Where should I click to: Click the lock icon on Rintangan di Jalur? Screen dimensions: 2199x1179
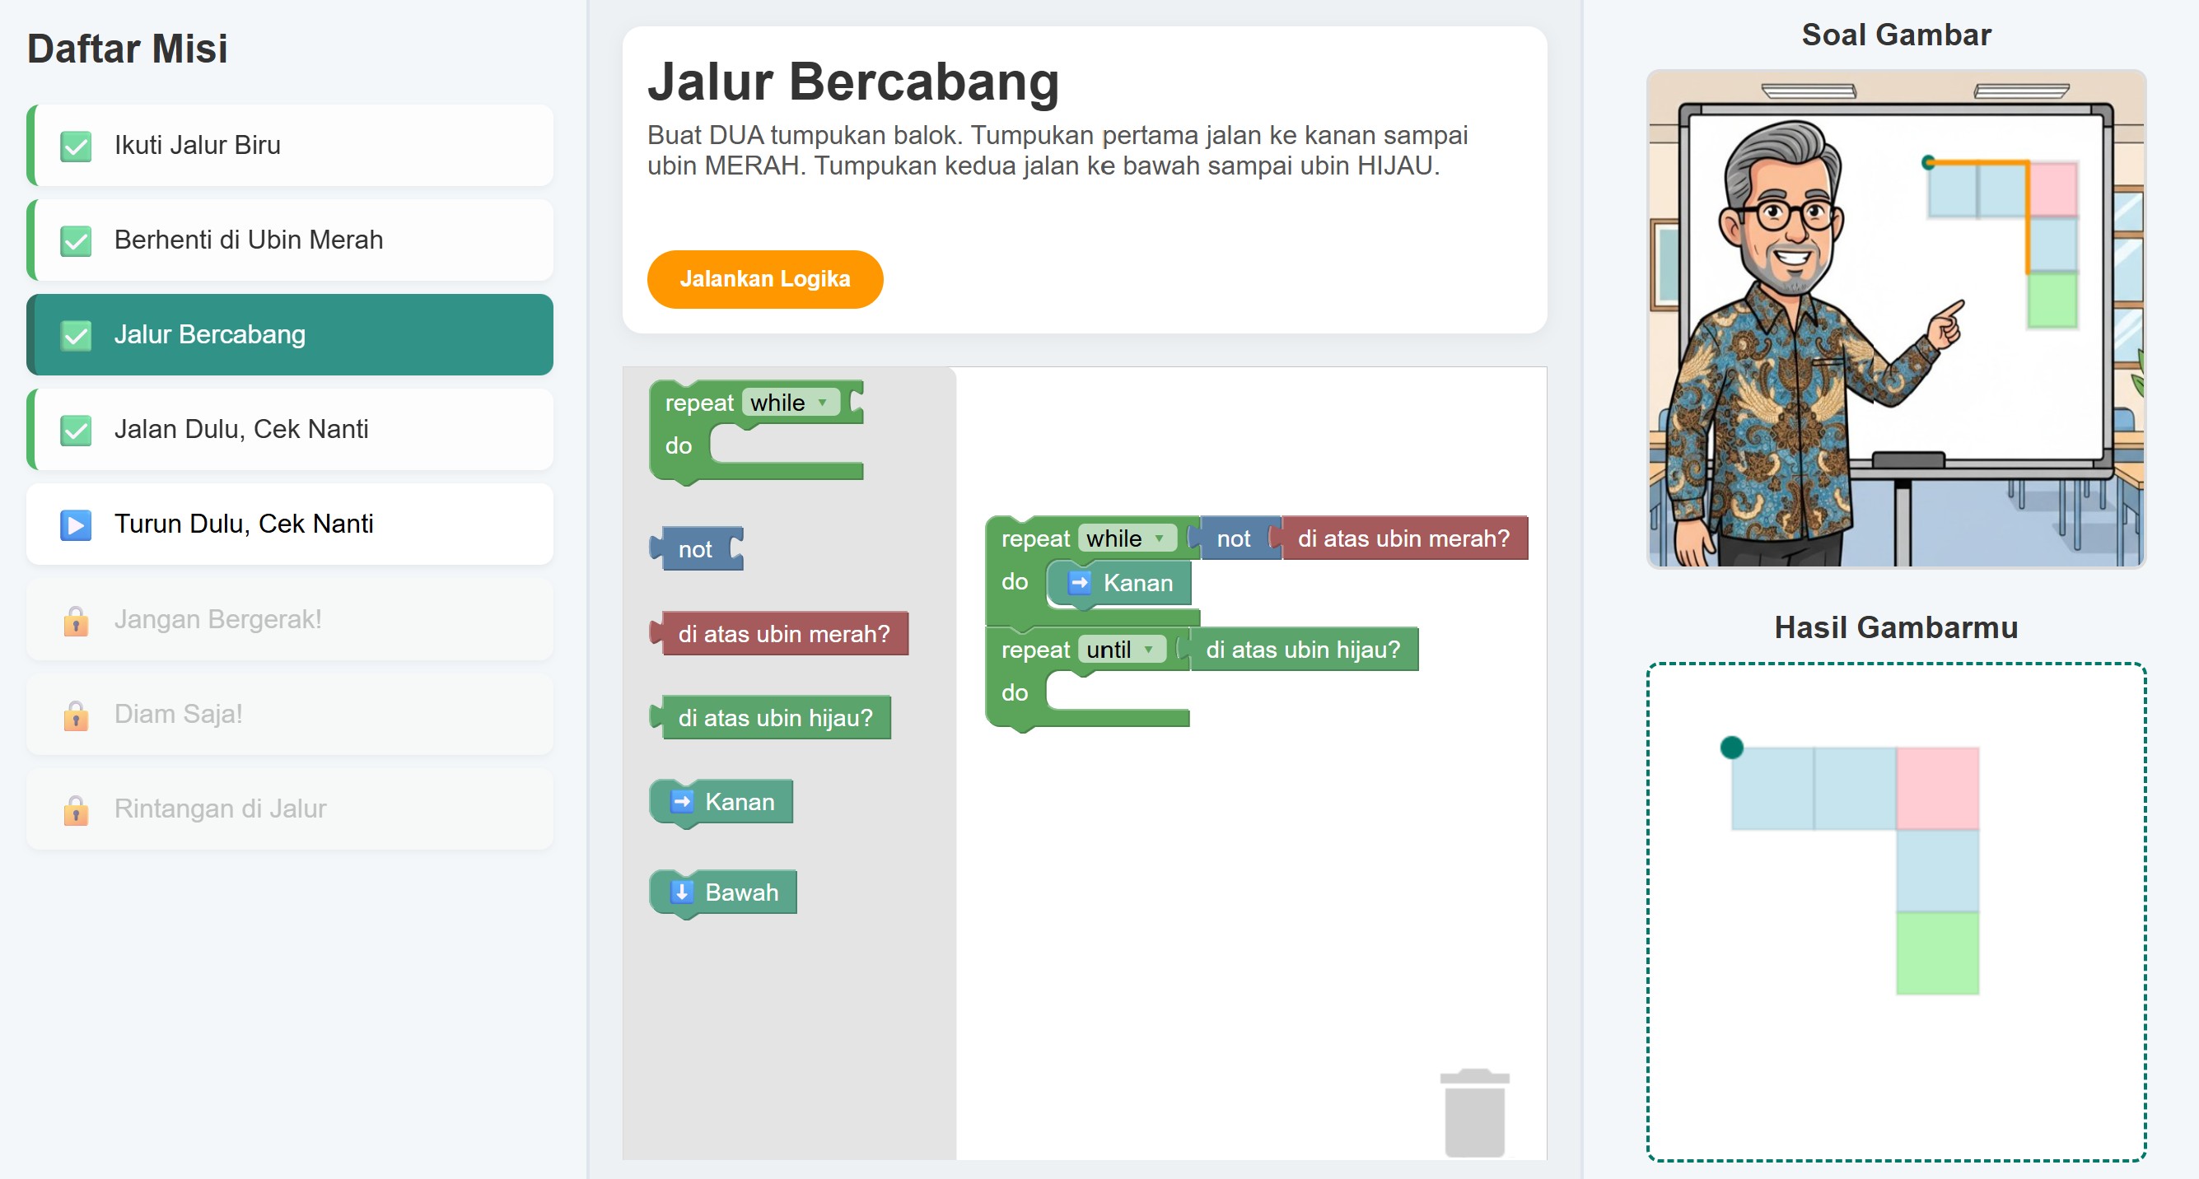77,809
